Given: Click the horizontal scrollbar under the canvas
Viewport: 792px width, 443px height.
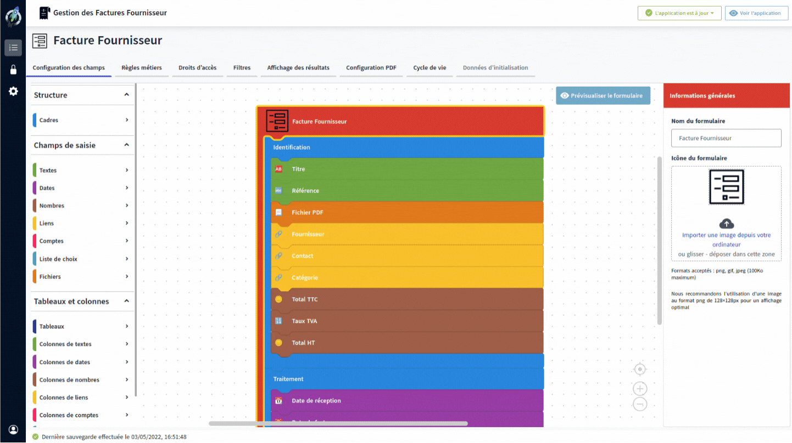Looking at the screenshot, I should point(338,423).
